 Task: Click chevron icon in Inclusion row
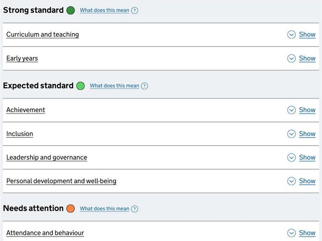point(291,134)
